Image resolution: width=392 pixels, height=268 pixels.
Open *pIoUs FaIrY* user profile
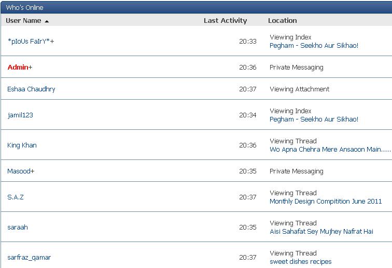(x=30, y=42)
